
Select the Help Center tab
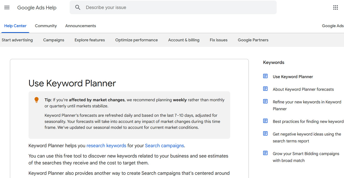[15, 26]
